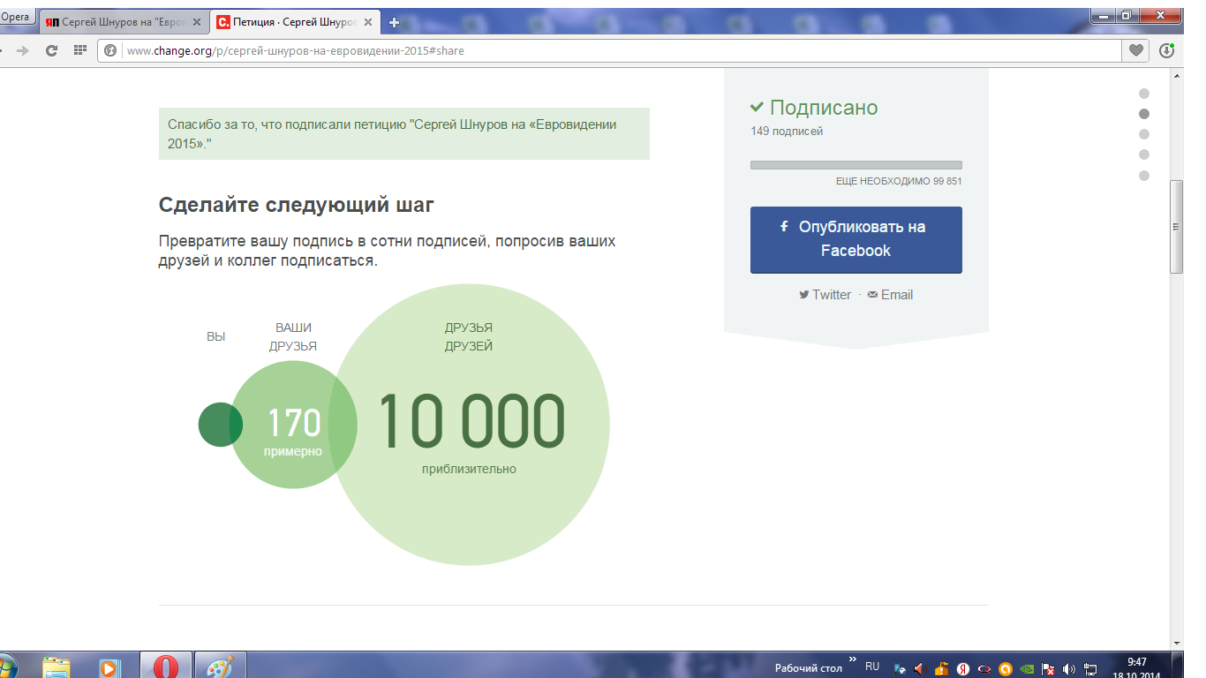
Task: Click the 170 примерно friends circle
Action: pyautogui.click(x=293, y=425)
